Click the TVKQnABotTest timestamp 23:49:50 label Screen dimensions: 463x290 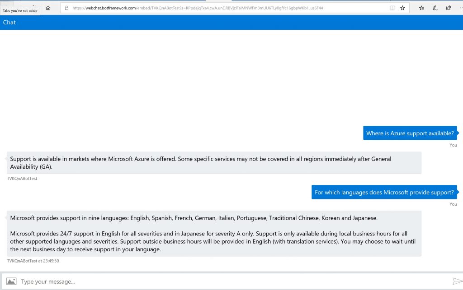(x=33, y=261)
